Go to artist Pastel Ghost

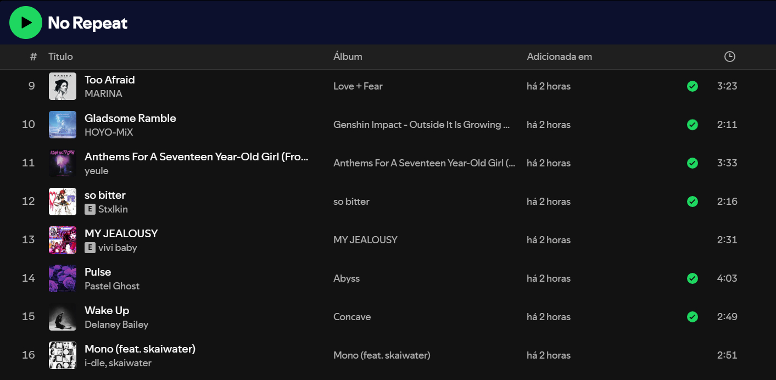point(112,286)
